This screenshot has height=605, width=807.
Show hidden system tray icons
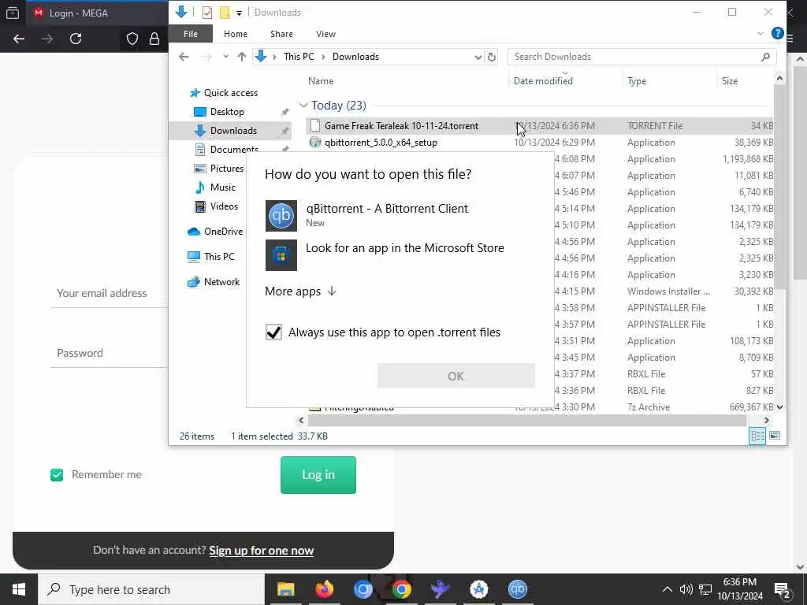(667, 589)
